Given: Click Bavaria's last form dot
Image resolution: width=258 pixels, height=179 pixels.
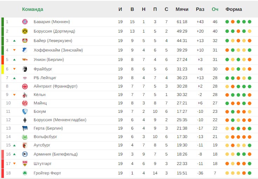Looking at the screenshot, I should (250, 22).
